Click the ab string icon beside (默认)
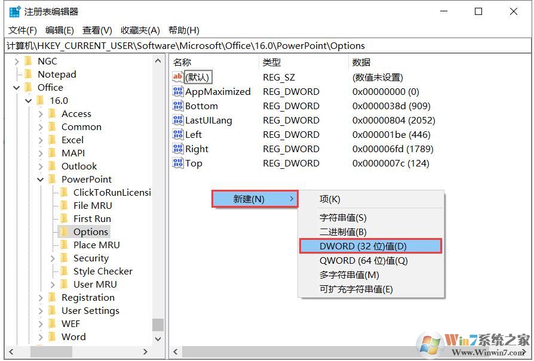 click(x=177, y=77)
